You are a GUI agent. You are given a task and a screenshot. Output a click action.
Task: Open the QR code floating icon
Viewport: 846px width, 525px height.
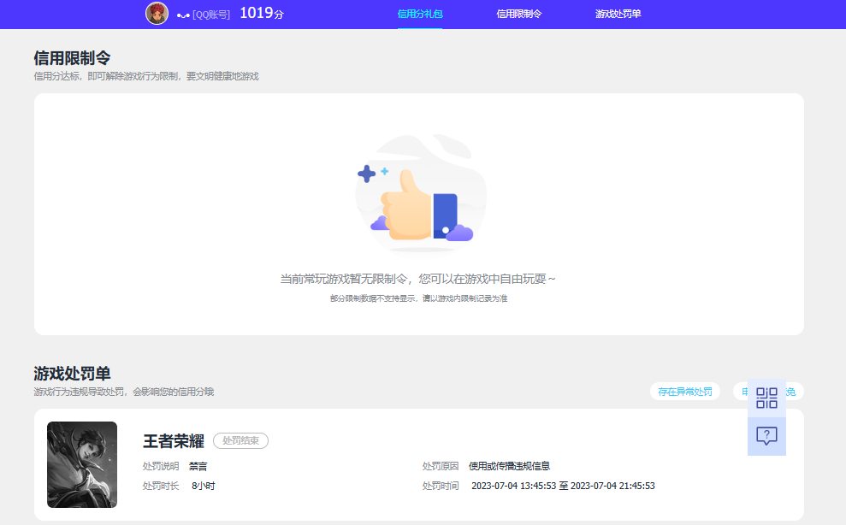pyautogui.click(x=766, y=398)
